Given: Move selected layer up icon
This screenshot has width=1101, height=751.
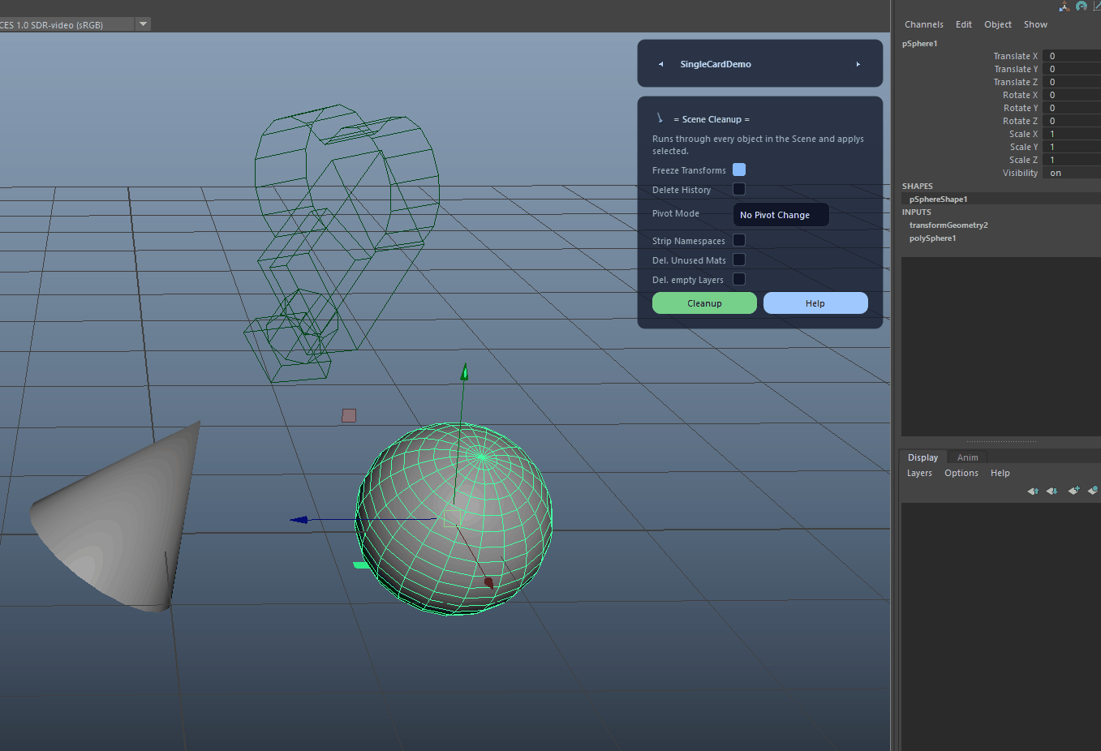Looking at the screenshot, I should tap(1033, 491).
